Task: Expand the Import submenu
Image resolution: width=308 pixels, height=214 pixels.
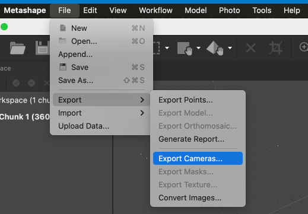Action: click(101, 113)
